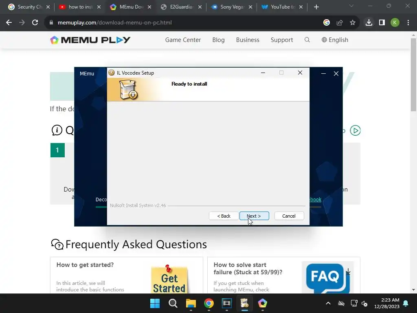Switch to Sony Vegas tab

click(228, 7)
